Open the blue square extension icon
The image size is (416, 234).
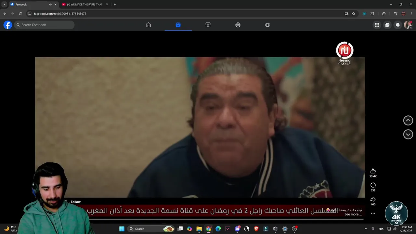(364, 14)
